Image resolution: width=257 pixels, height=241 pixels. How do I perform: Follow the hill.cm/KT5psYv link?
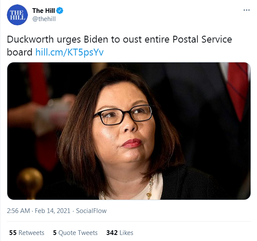click(x=70, y=52)
